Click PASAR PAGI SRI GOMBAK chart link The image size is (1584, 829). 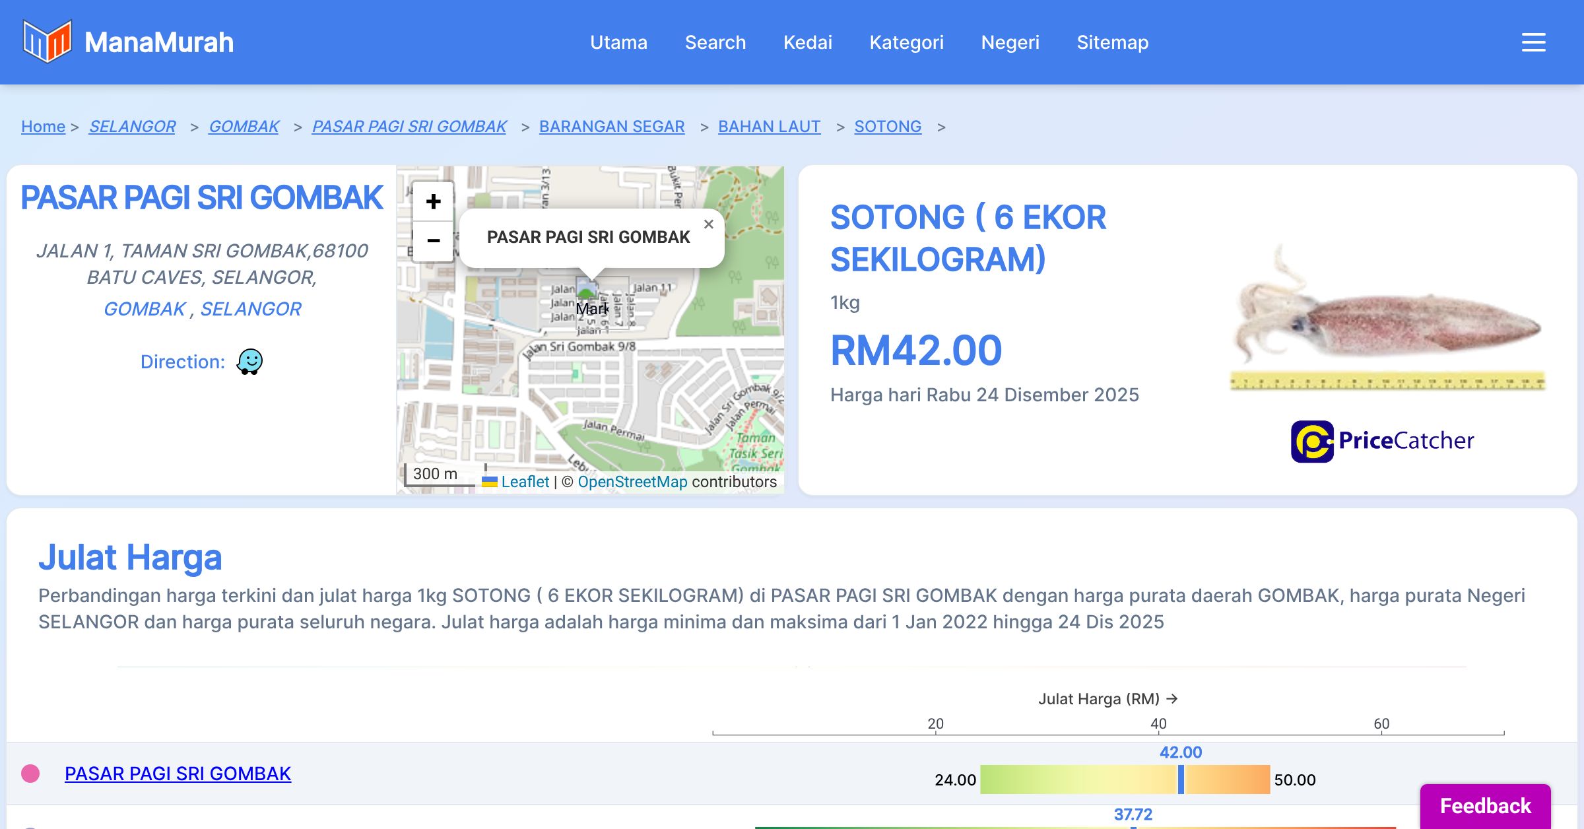click(x=178, y=774)
